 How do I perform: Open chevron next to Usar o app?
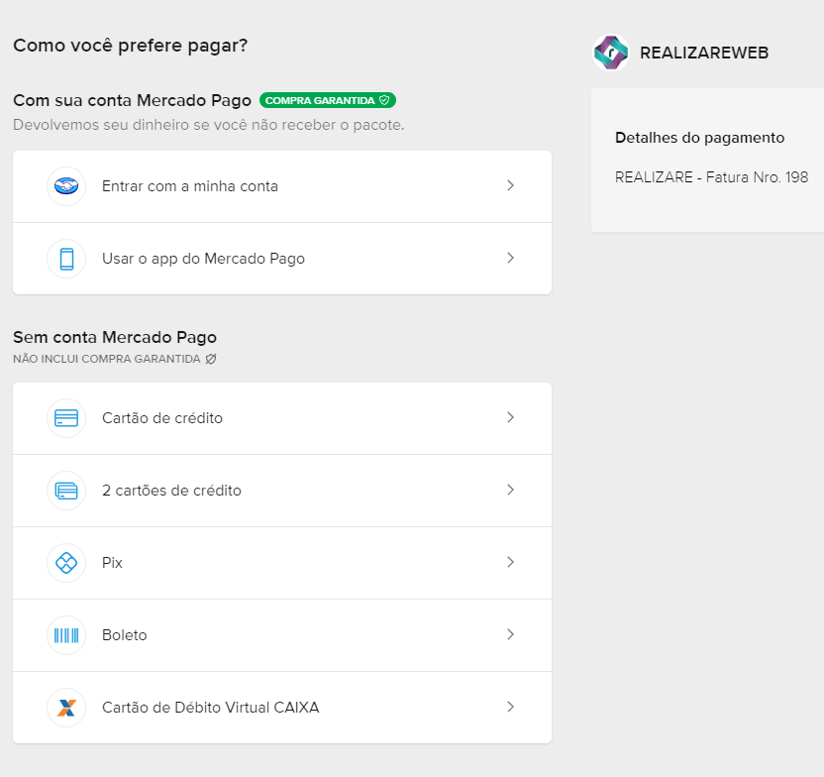coord(510,258)
